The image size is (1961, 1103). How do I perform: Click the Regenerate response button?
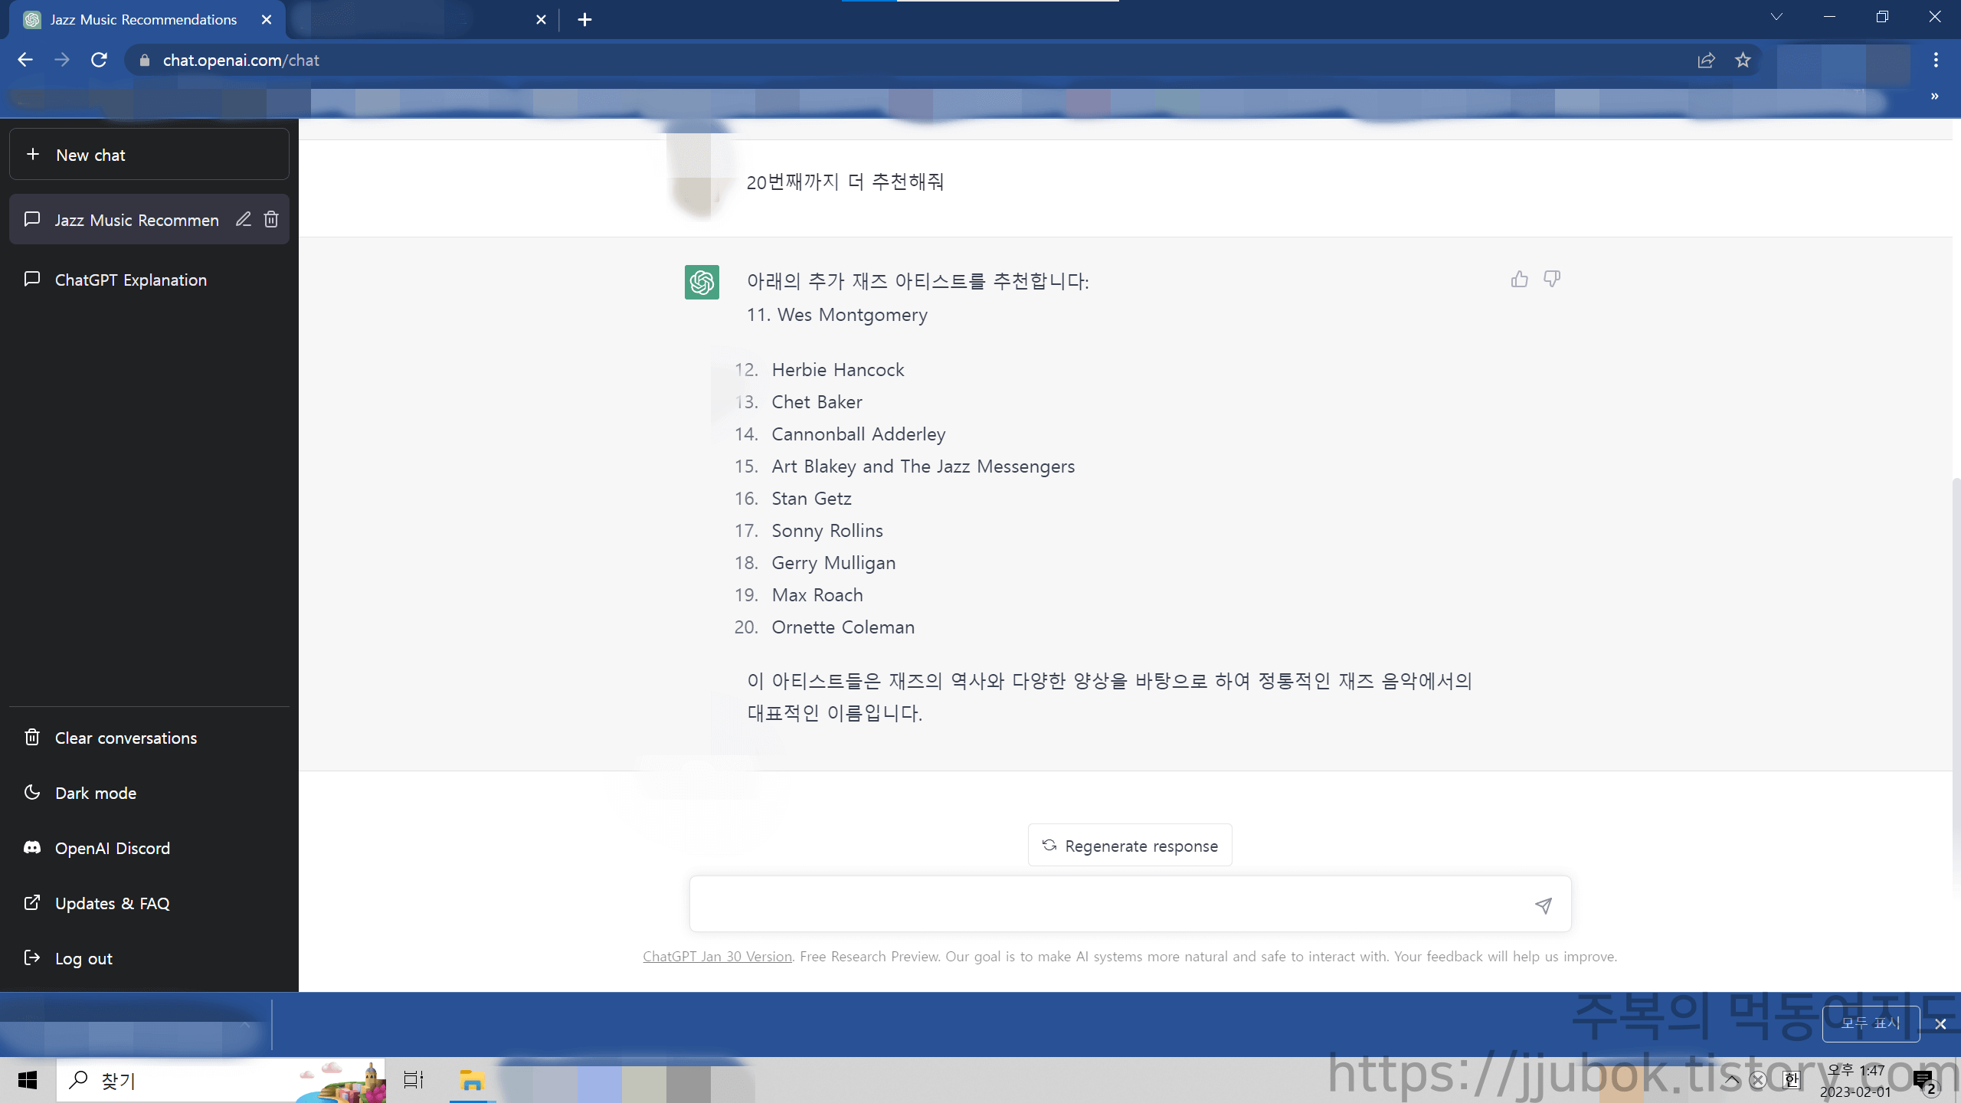click(x=1129, y=845)
